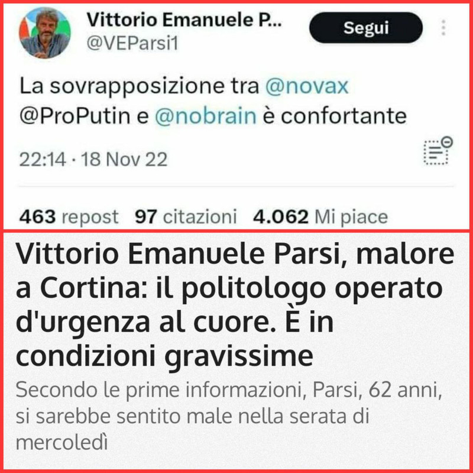Click the word 'sovrapposizione' in the tweet
The width and height of the screenshot is (473, 473).
pyautogui.click(x=137, y=86)
